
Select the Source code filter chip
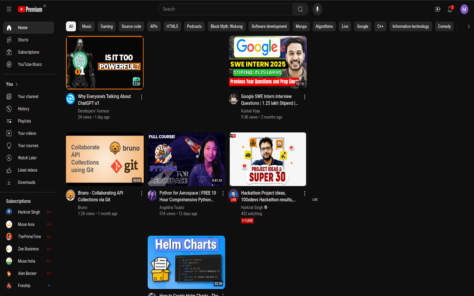(131, 26)
